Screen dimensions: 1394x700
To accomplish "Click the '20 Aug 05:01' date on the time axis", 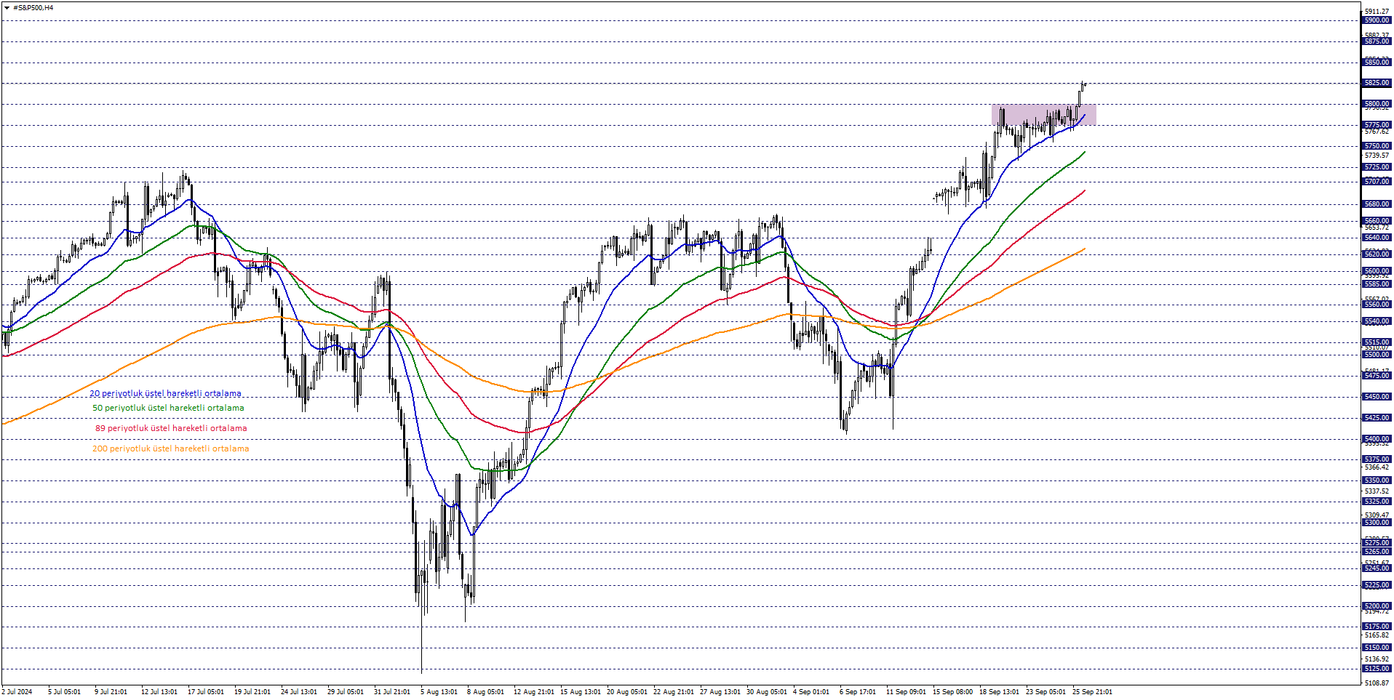I will [626, 692].
